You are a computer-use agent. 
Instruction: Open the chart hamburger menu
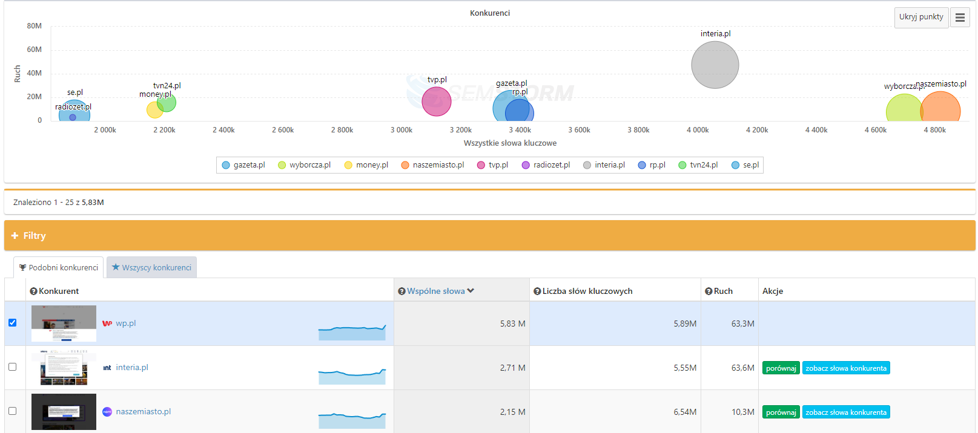click(960, 18)
